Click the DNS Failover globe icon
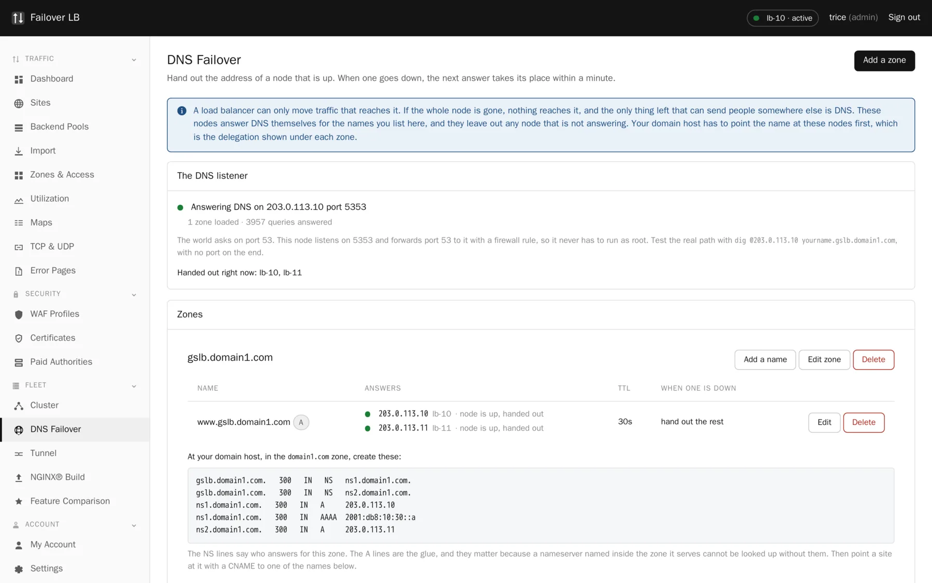 [x=19, y=430]
